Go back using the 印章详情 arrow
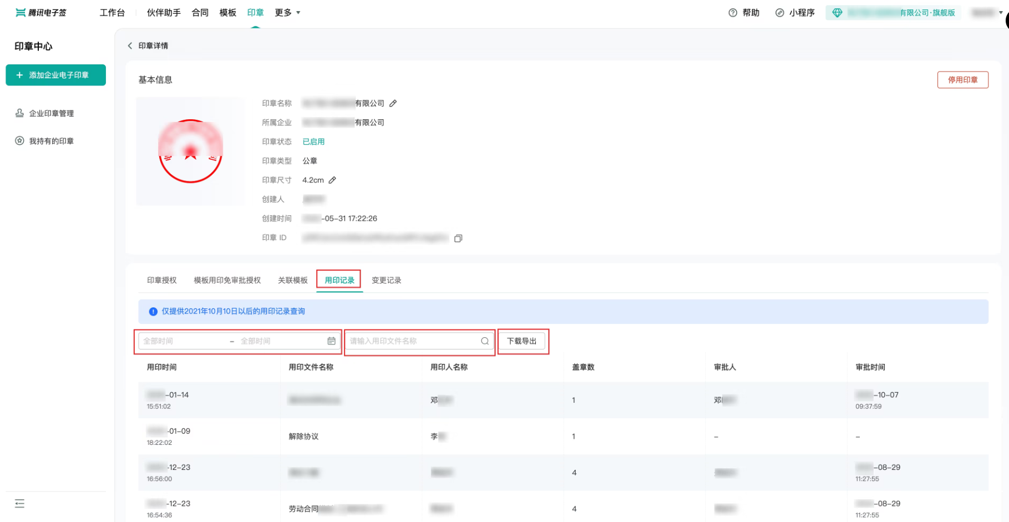This screenshot has width=1009, height=522. (130, 45)
